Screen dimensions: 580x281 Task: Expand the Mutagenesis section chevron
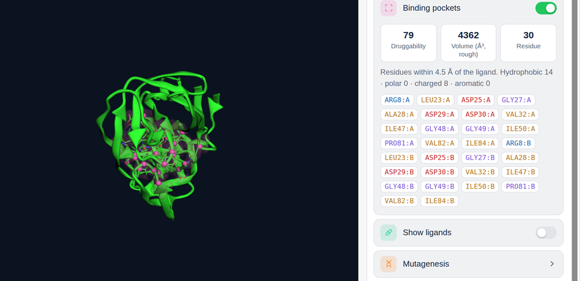(x=552, y=264)
